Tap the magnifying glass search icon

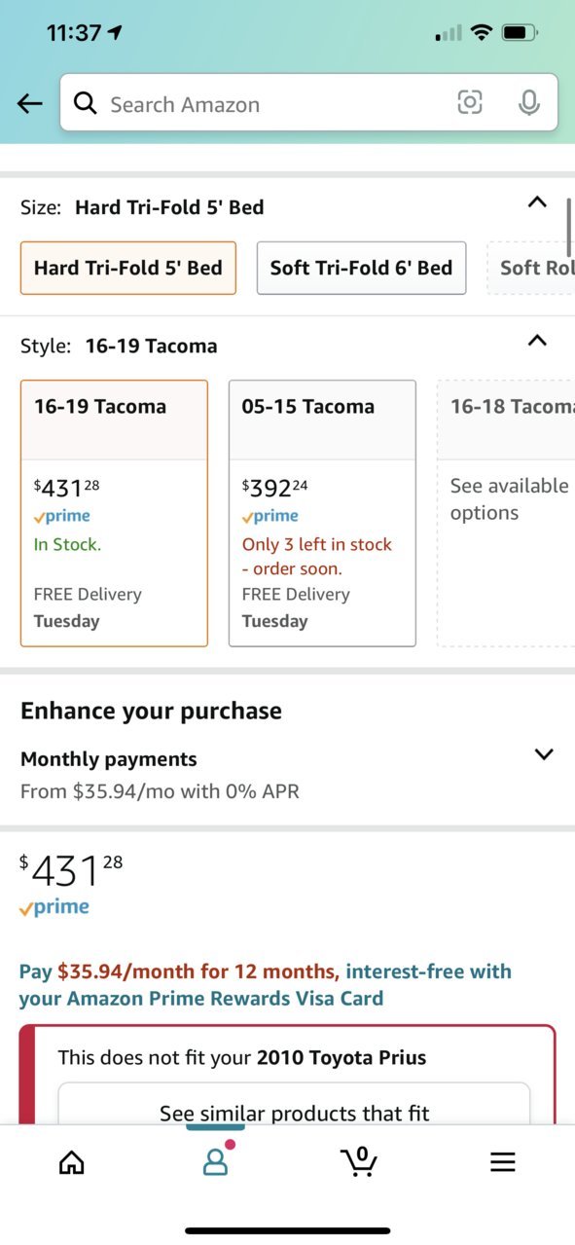point(86,103)
